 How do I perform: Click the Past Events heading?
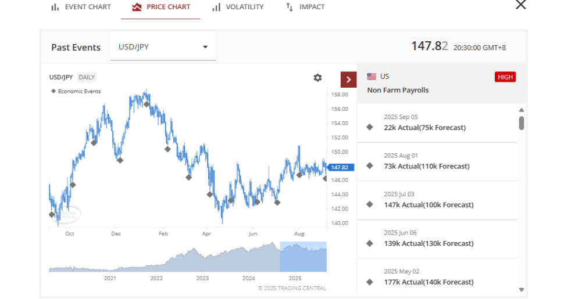point(76,48)
